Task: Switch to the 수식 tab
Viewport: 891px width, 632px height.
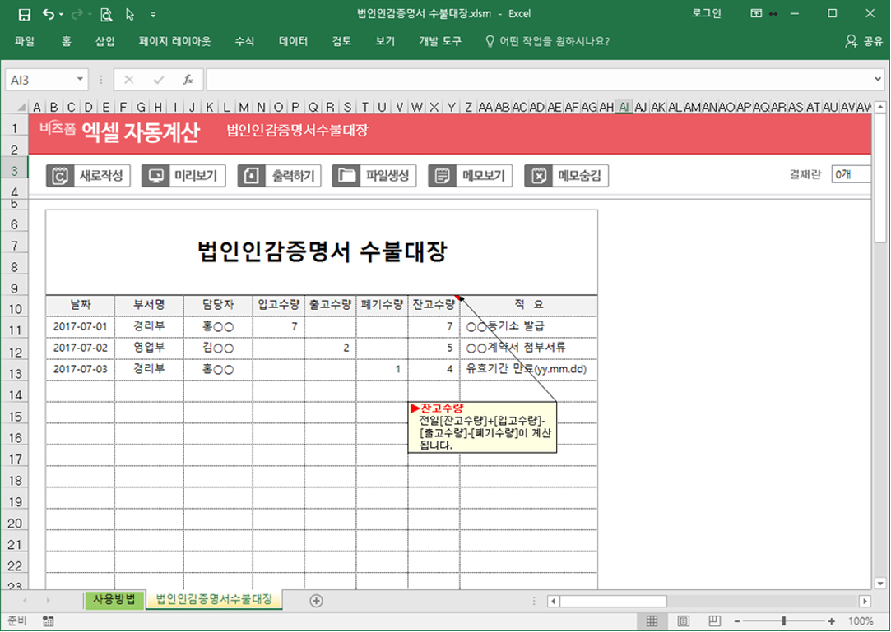Action: tap(244, 41)
